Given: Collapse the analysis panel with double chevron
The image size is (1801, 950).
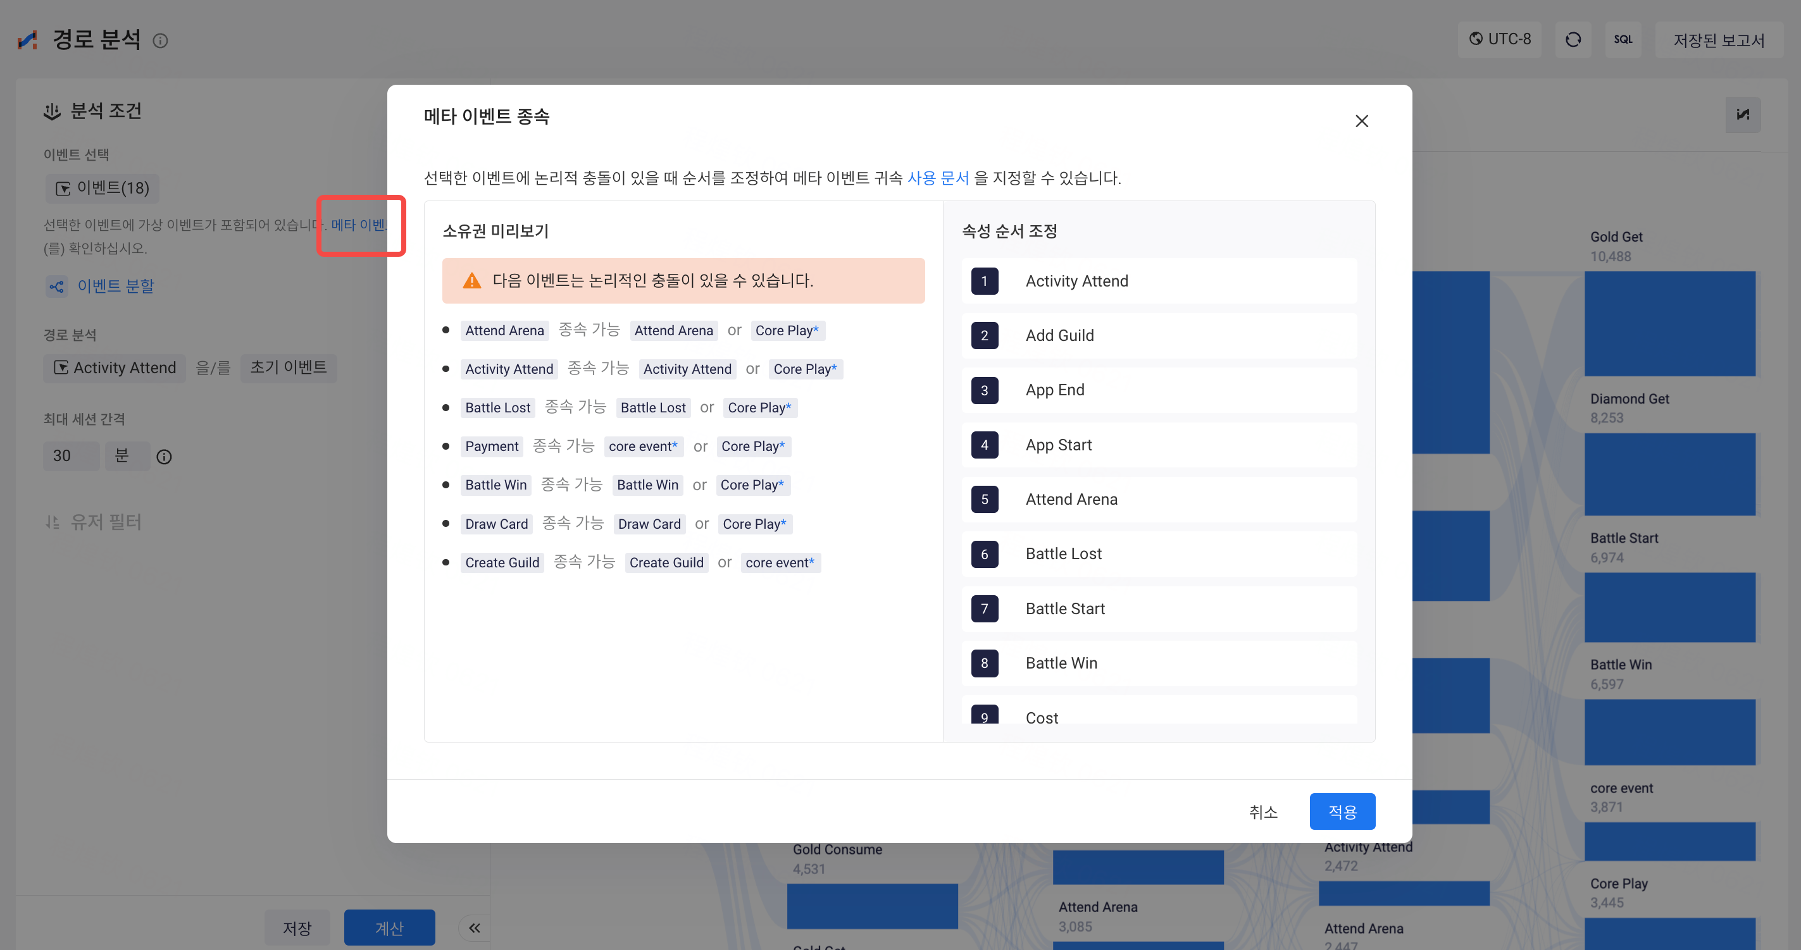Looking at the screenshot, I should click(x=475, y=928).
